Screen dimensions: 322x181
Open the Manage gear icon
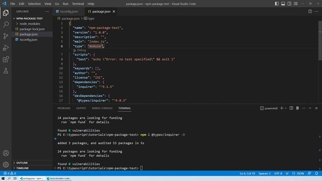click(6, 164)
